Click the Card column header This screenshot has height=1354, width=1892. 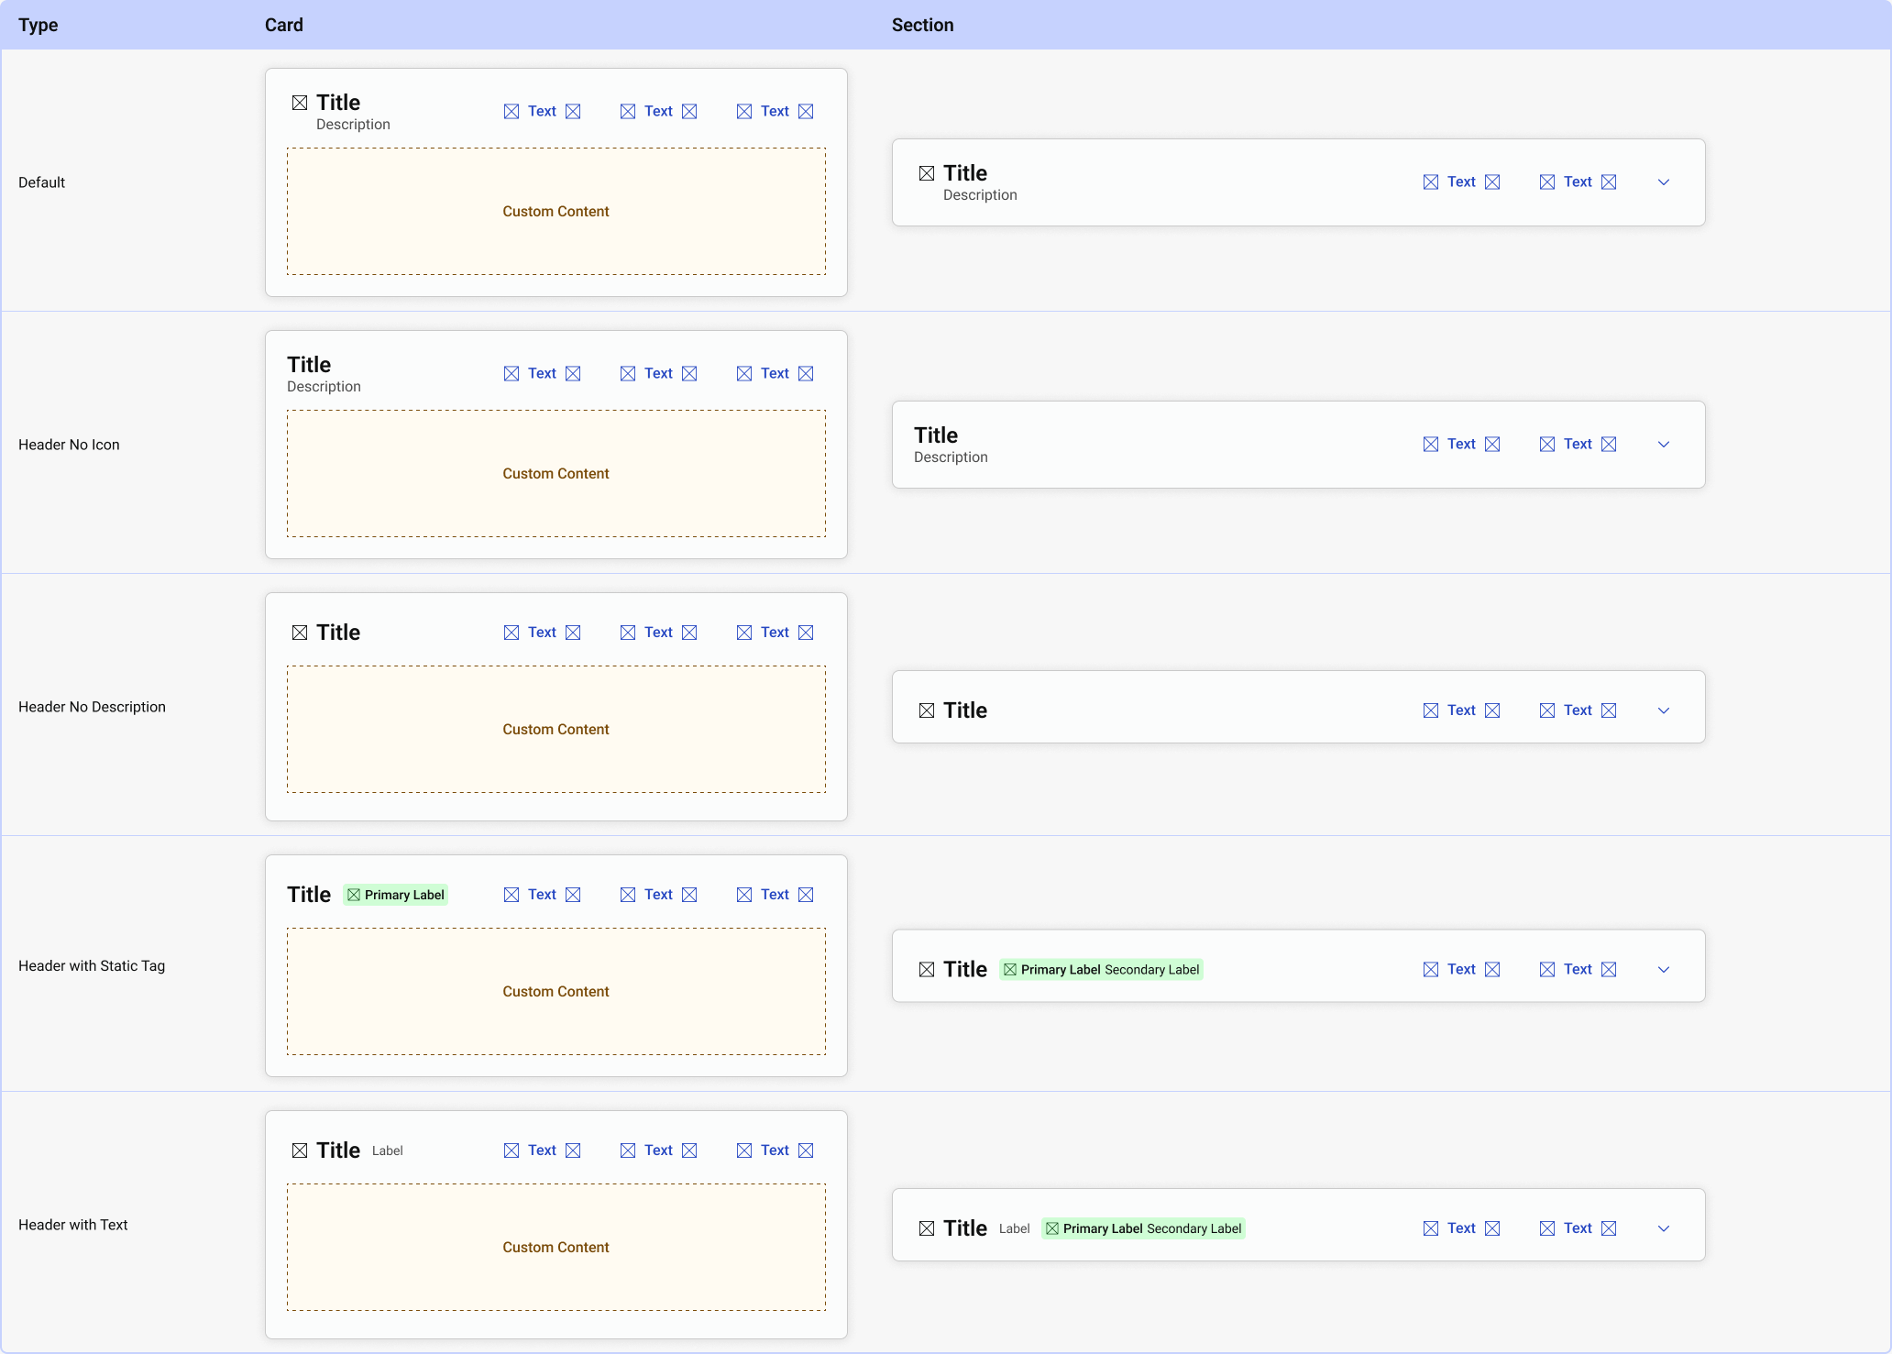pos(284,25)
